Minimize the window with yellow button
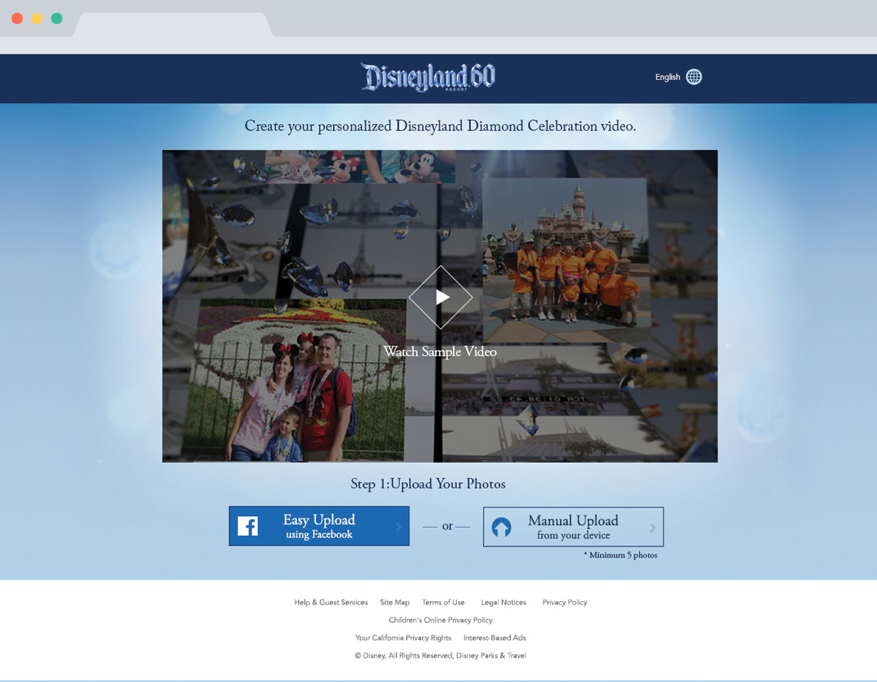This screenshot has width=877, height=682. click(x=37, y=18)
